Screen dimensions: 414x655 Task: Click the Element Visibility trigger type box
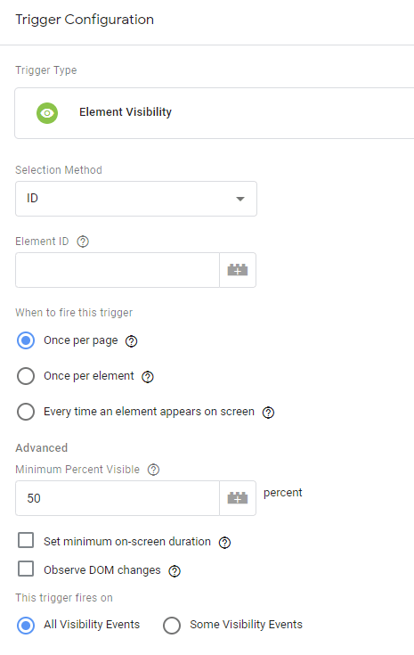pyautogui.click(x=215, y=113)
